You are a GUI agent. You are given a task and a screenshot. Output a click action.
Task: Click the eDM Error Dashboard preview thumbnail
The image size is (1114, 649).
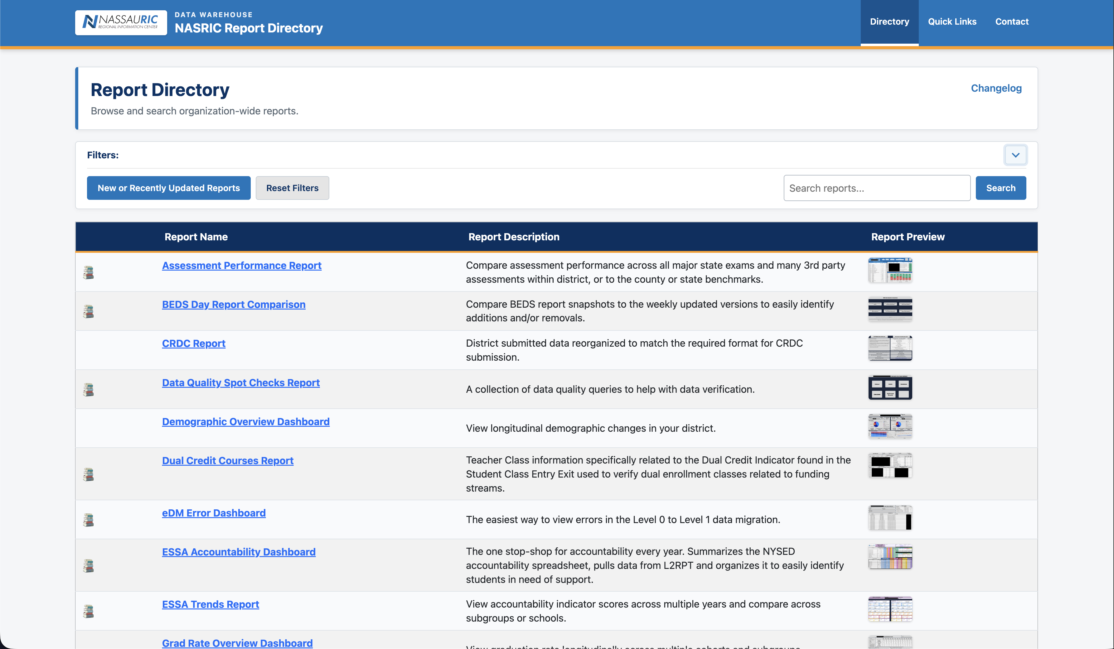pyautogui.click(x=890, y=518)
